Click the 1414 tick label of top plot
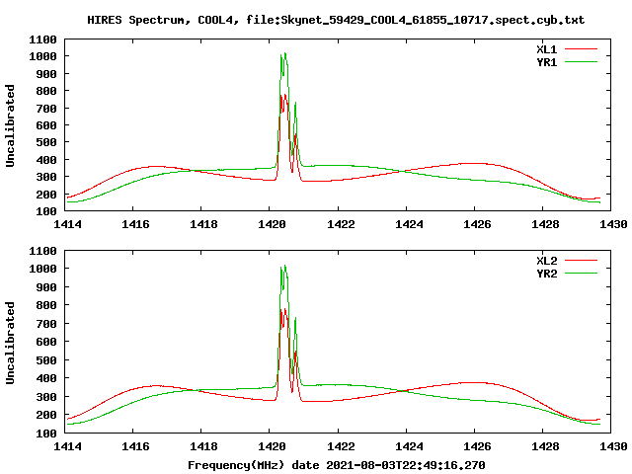This screenshot has width=632, height=474. point(67,224)
